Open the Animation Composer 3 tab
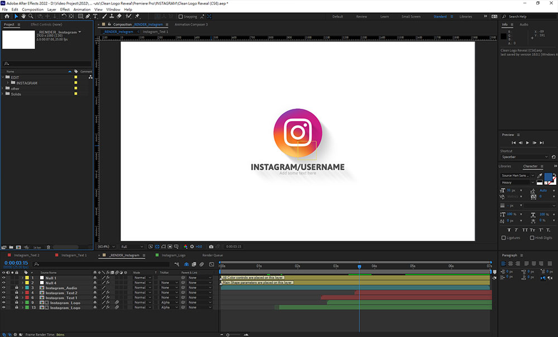The image size is (558, 337). pos(191,25)
